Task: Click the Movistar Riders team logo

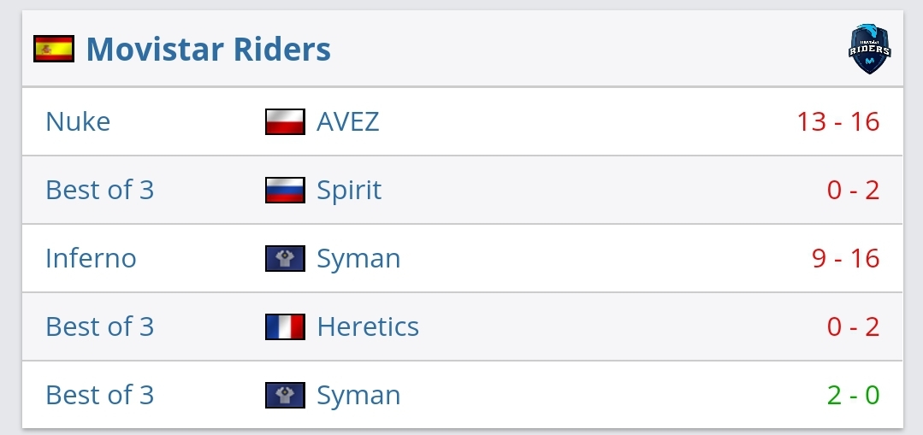Action: pyautogui.click(x=869, y=49)
